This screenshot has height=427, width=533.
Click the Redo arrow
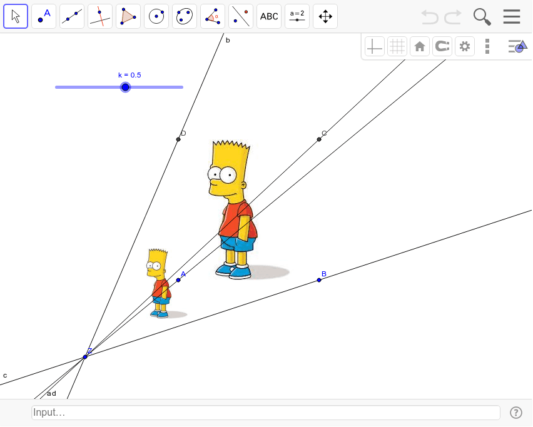click(x=453, y=17)
